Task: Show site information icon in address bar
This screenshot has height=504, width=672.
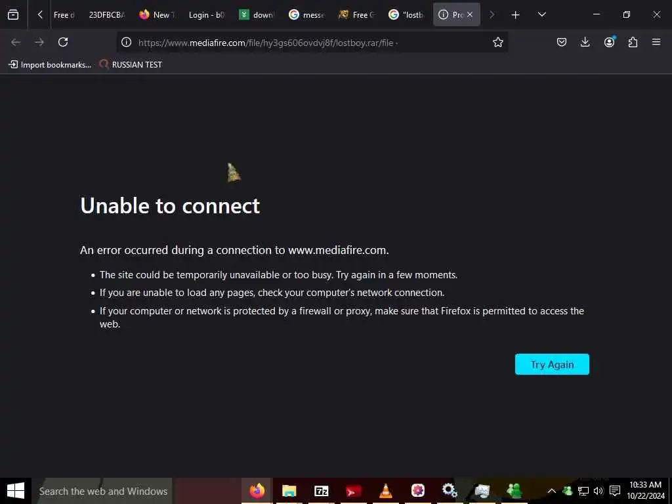Action: [x=126, y=42]
